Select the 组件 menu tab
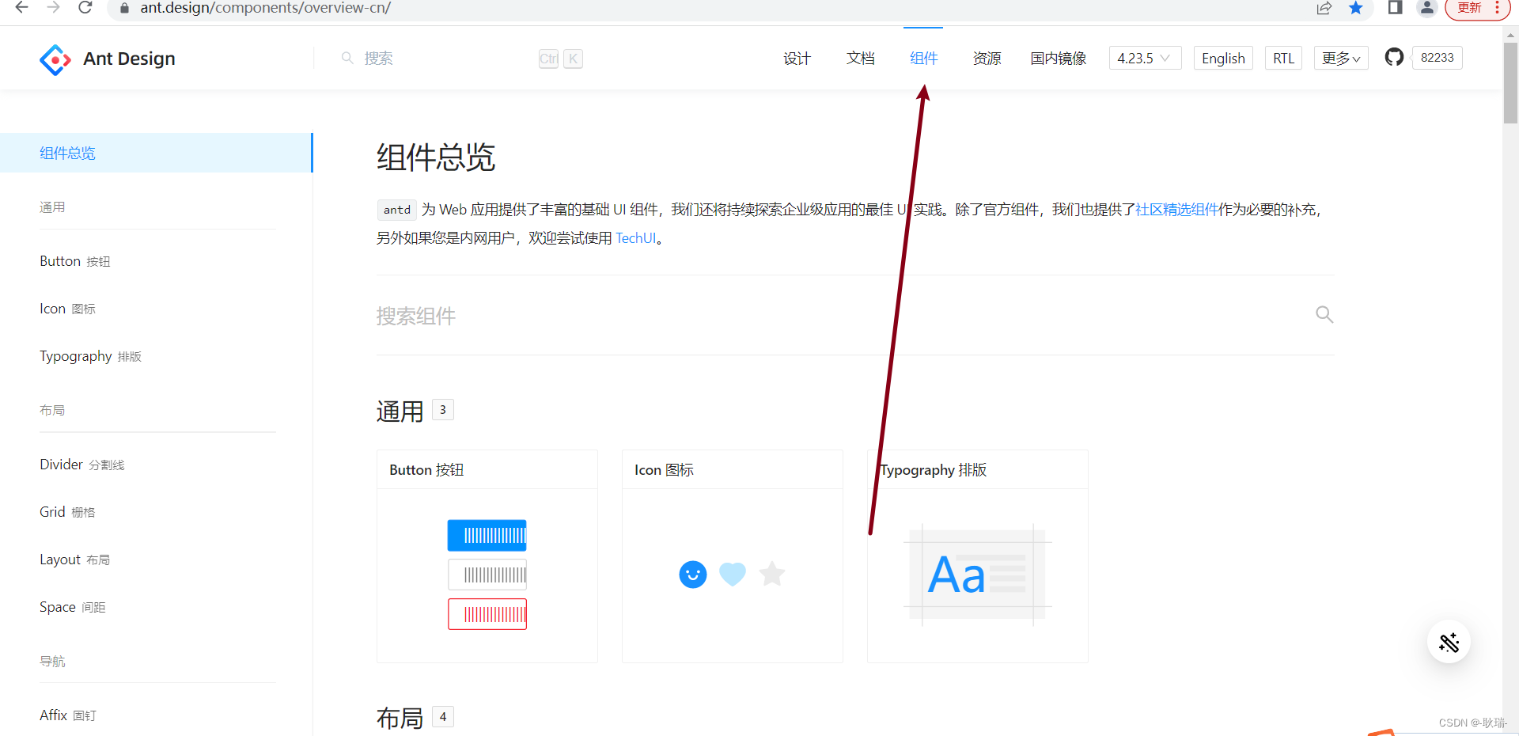This screenshot has height=736, width=1519. tap(923, 58)
